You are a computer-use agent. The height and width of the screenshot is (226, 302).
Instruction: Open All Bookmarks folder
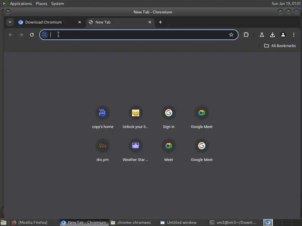pyautogui.click(x=280, y=46)
